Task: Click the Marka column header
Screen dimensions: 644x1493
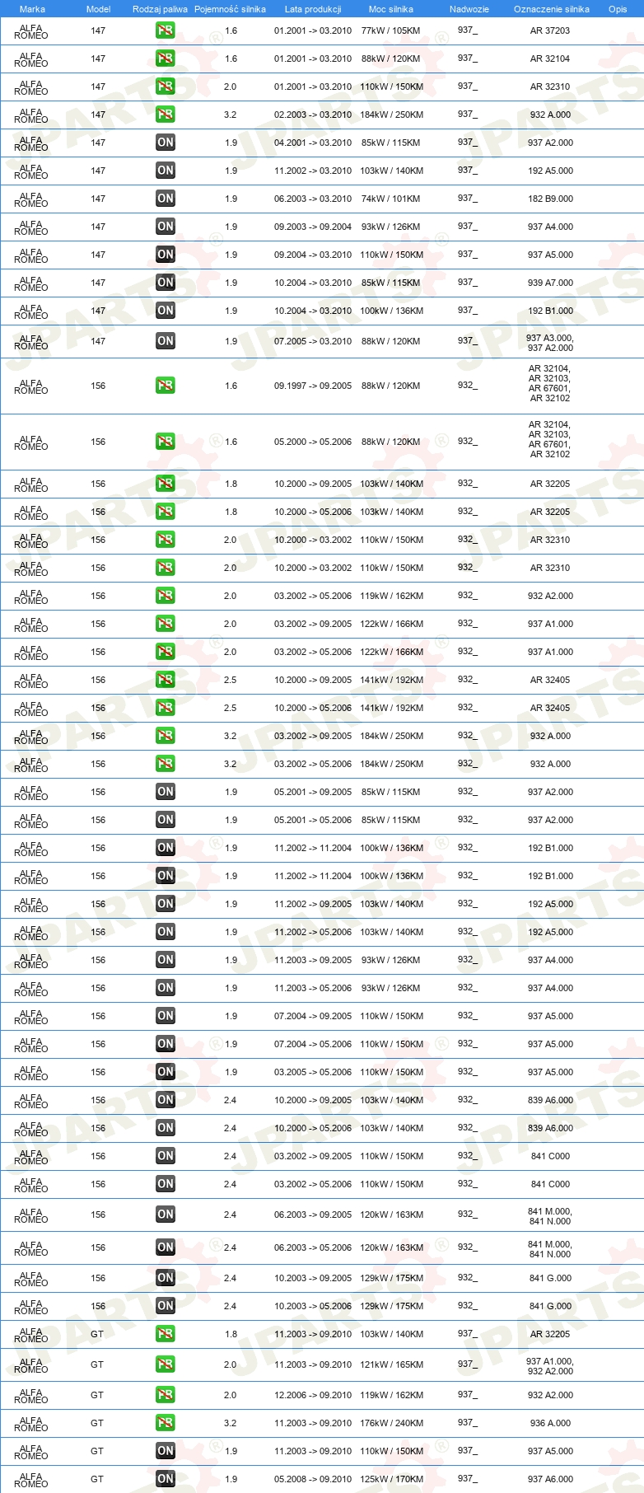Action: pyautogui.click(x=32, y=9)
